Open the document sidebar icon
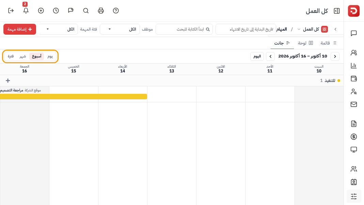This screenshot has width=364, height=205. click(354, 124)
